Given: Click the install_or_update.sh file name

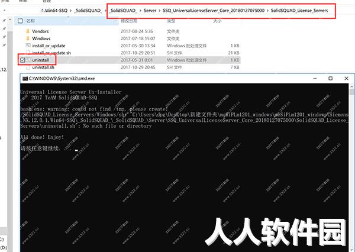Looking at the screenshot, I should coord(51,53).
